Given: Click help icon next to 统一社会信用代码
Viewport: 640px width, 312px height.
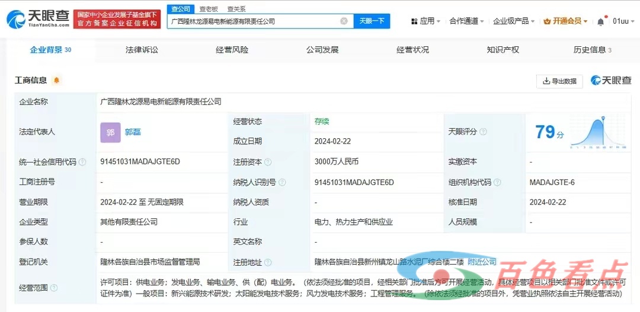Looking at the screenshot, I should pos(82,162).
